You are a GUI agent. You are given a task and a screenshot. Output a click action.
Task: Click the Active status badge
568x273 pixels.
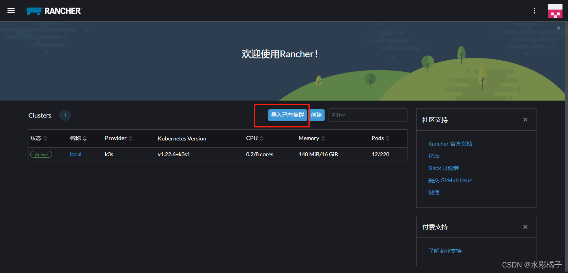point(41,154)
